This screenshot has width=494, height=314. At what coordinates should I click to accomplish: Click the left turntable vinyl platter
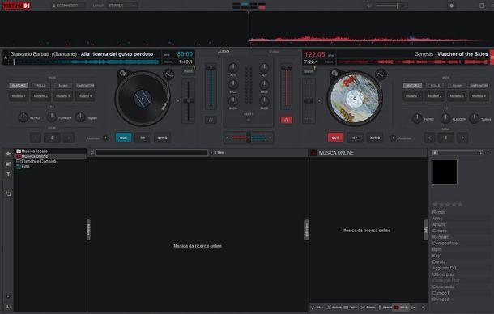[x=143, y=99]
